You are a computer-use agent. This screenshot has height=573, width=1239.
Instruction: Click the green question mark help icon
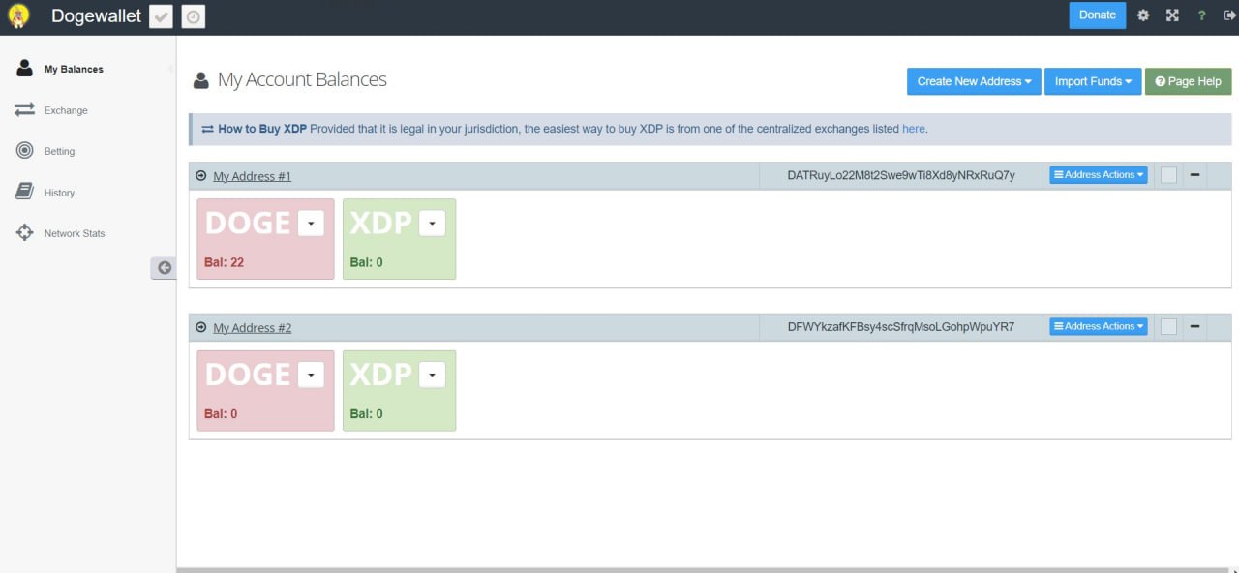[1201, 15]
